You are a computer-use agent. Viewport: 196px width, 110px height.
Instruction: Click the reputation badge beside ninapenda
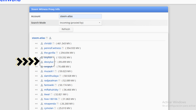58,103
